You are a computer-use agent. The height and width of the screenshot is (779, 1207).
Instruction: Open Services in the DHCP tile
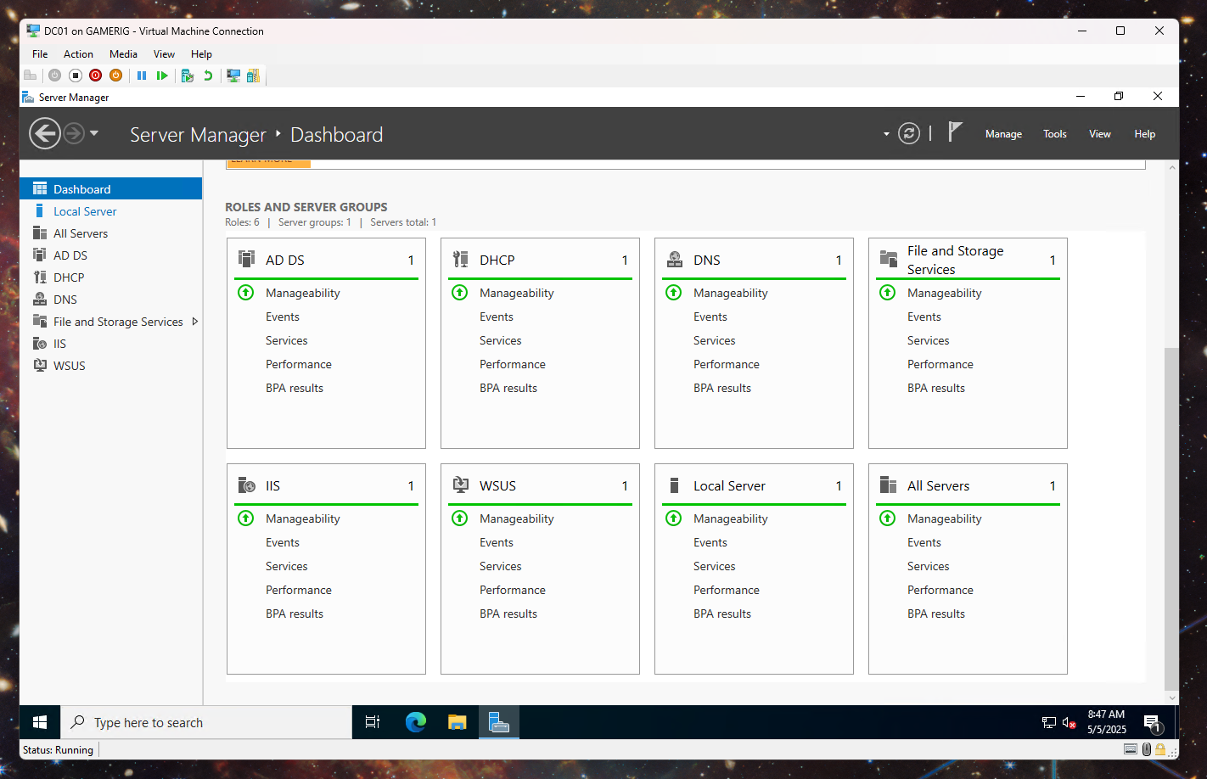point(501,340)
